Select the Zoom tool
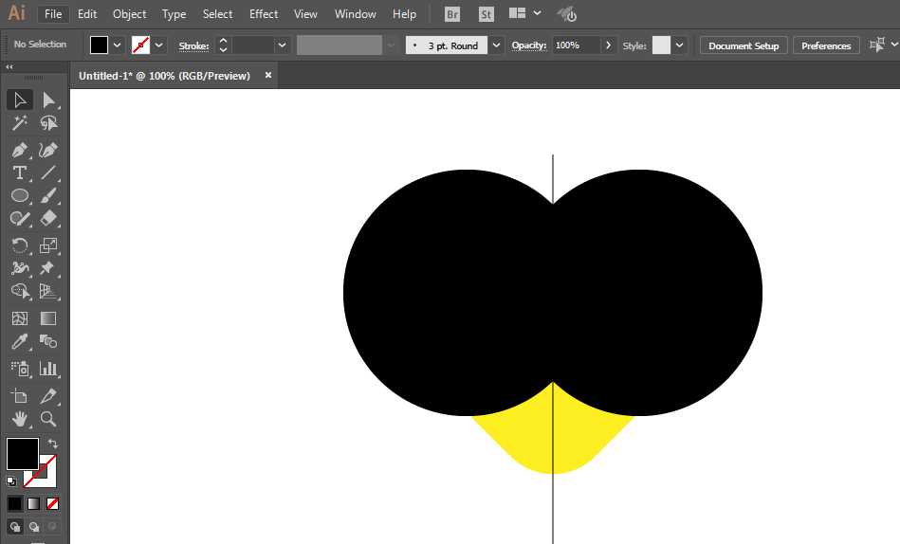 coord(48,419)
